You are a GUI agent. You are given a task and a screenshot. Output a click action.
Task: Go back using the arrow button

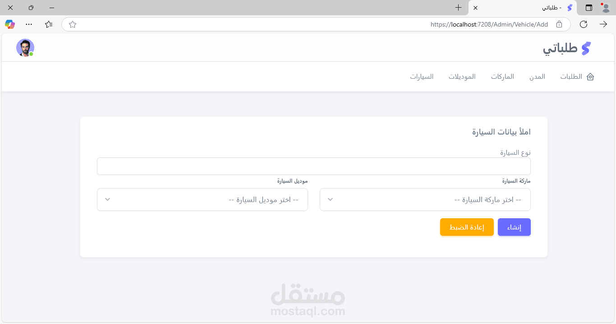pyautogui.click(x=603, y=24)
